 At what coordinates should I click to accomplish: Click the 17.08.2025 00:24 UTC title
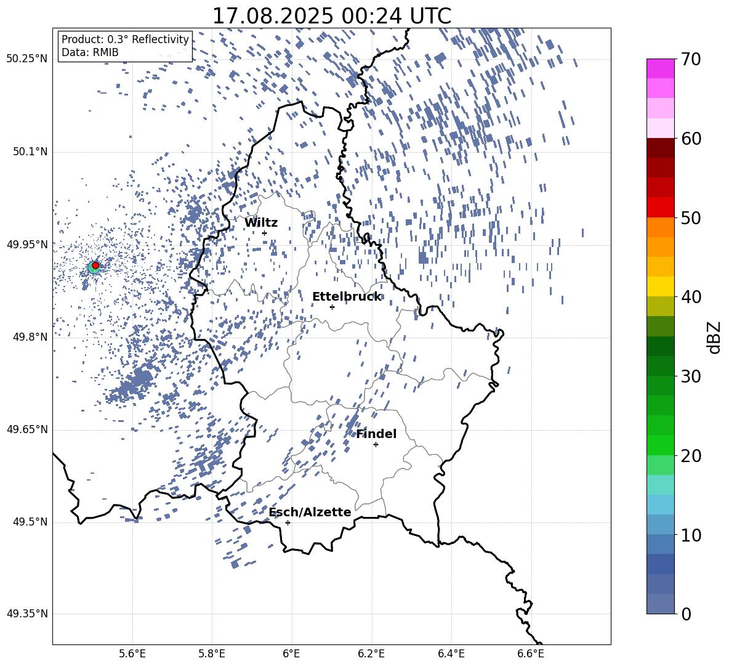332,16
